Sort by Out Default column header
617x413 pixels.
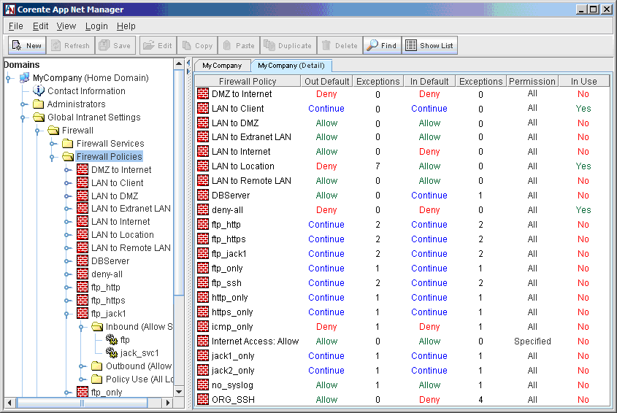pyautogui.click(x=326, y=81)
